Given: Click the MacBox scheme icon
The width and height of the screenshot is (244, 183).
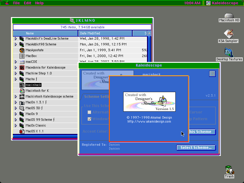Looking at the screenshot, I should [x=22, y=56].
